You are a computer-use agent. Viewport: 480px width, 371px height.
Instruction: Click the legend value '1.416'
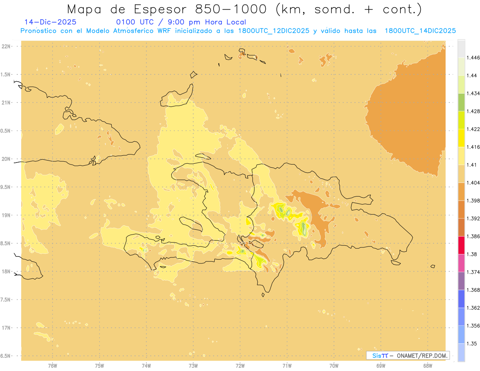[473, 147]
